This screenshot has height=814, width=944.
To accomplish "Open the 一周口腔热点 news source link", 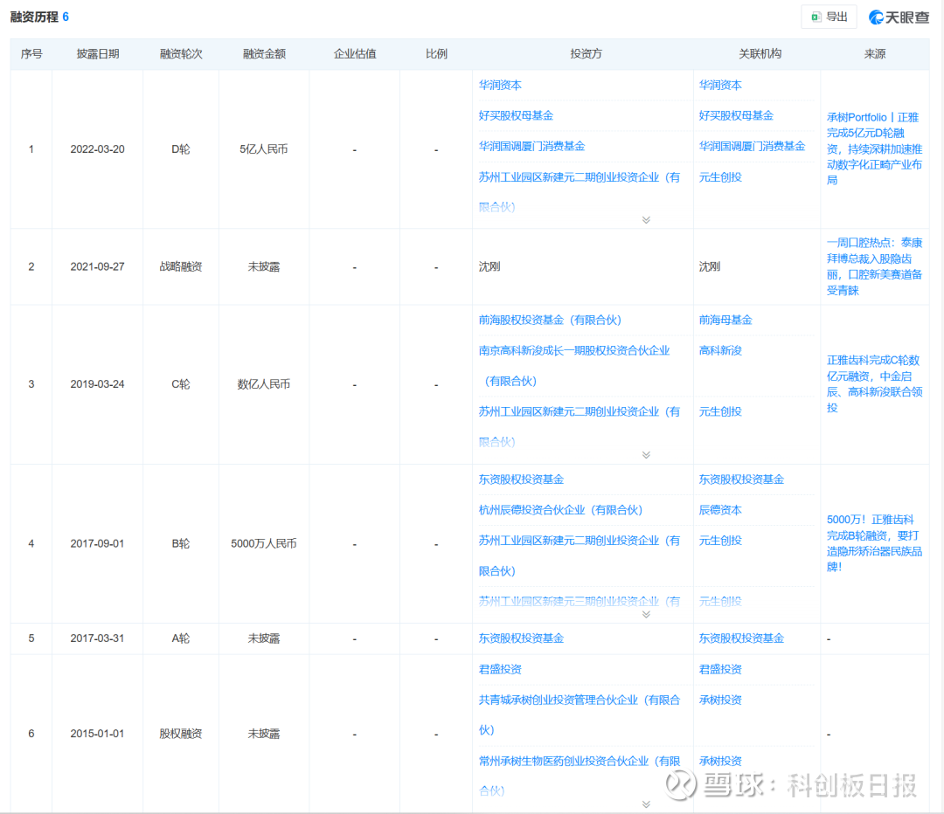I will [x=874, y=266].
